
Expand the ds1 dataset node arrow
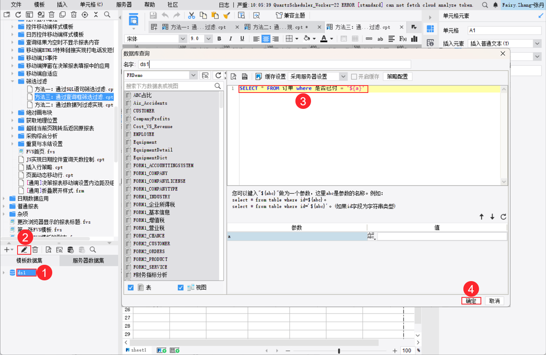[4, 273]
